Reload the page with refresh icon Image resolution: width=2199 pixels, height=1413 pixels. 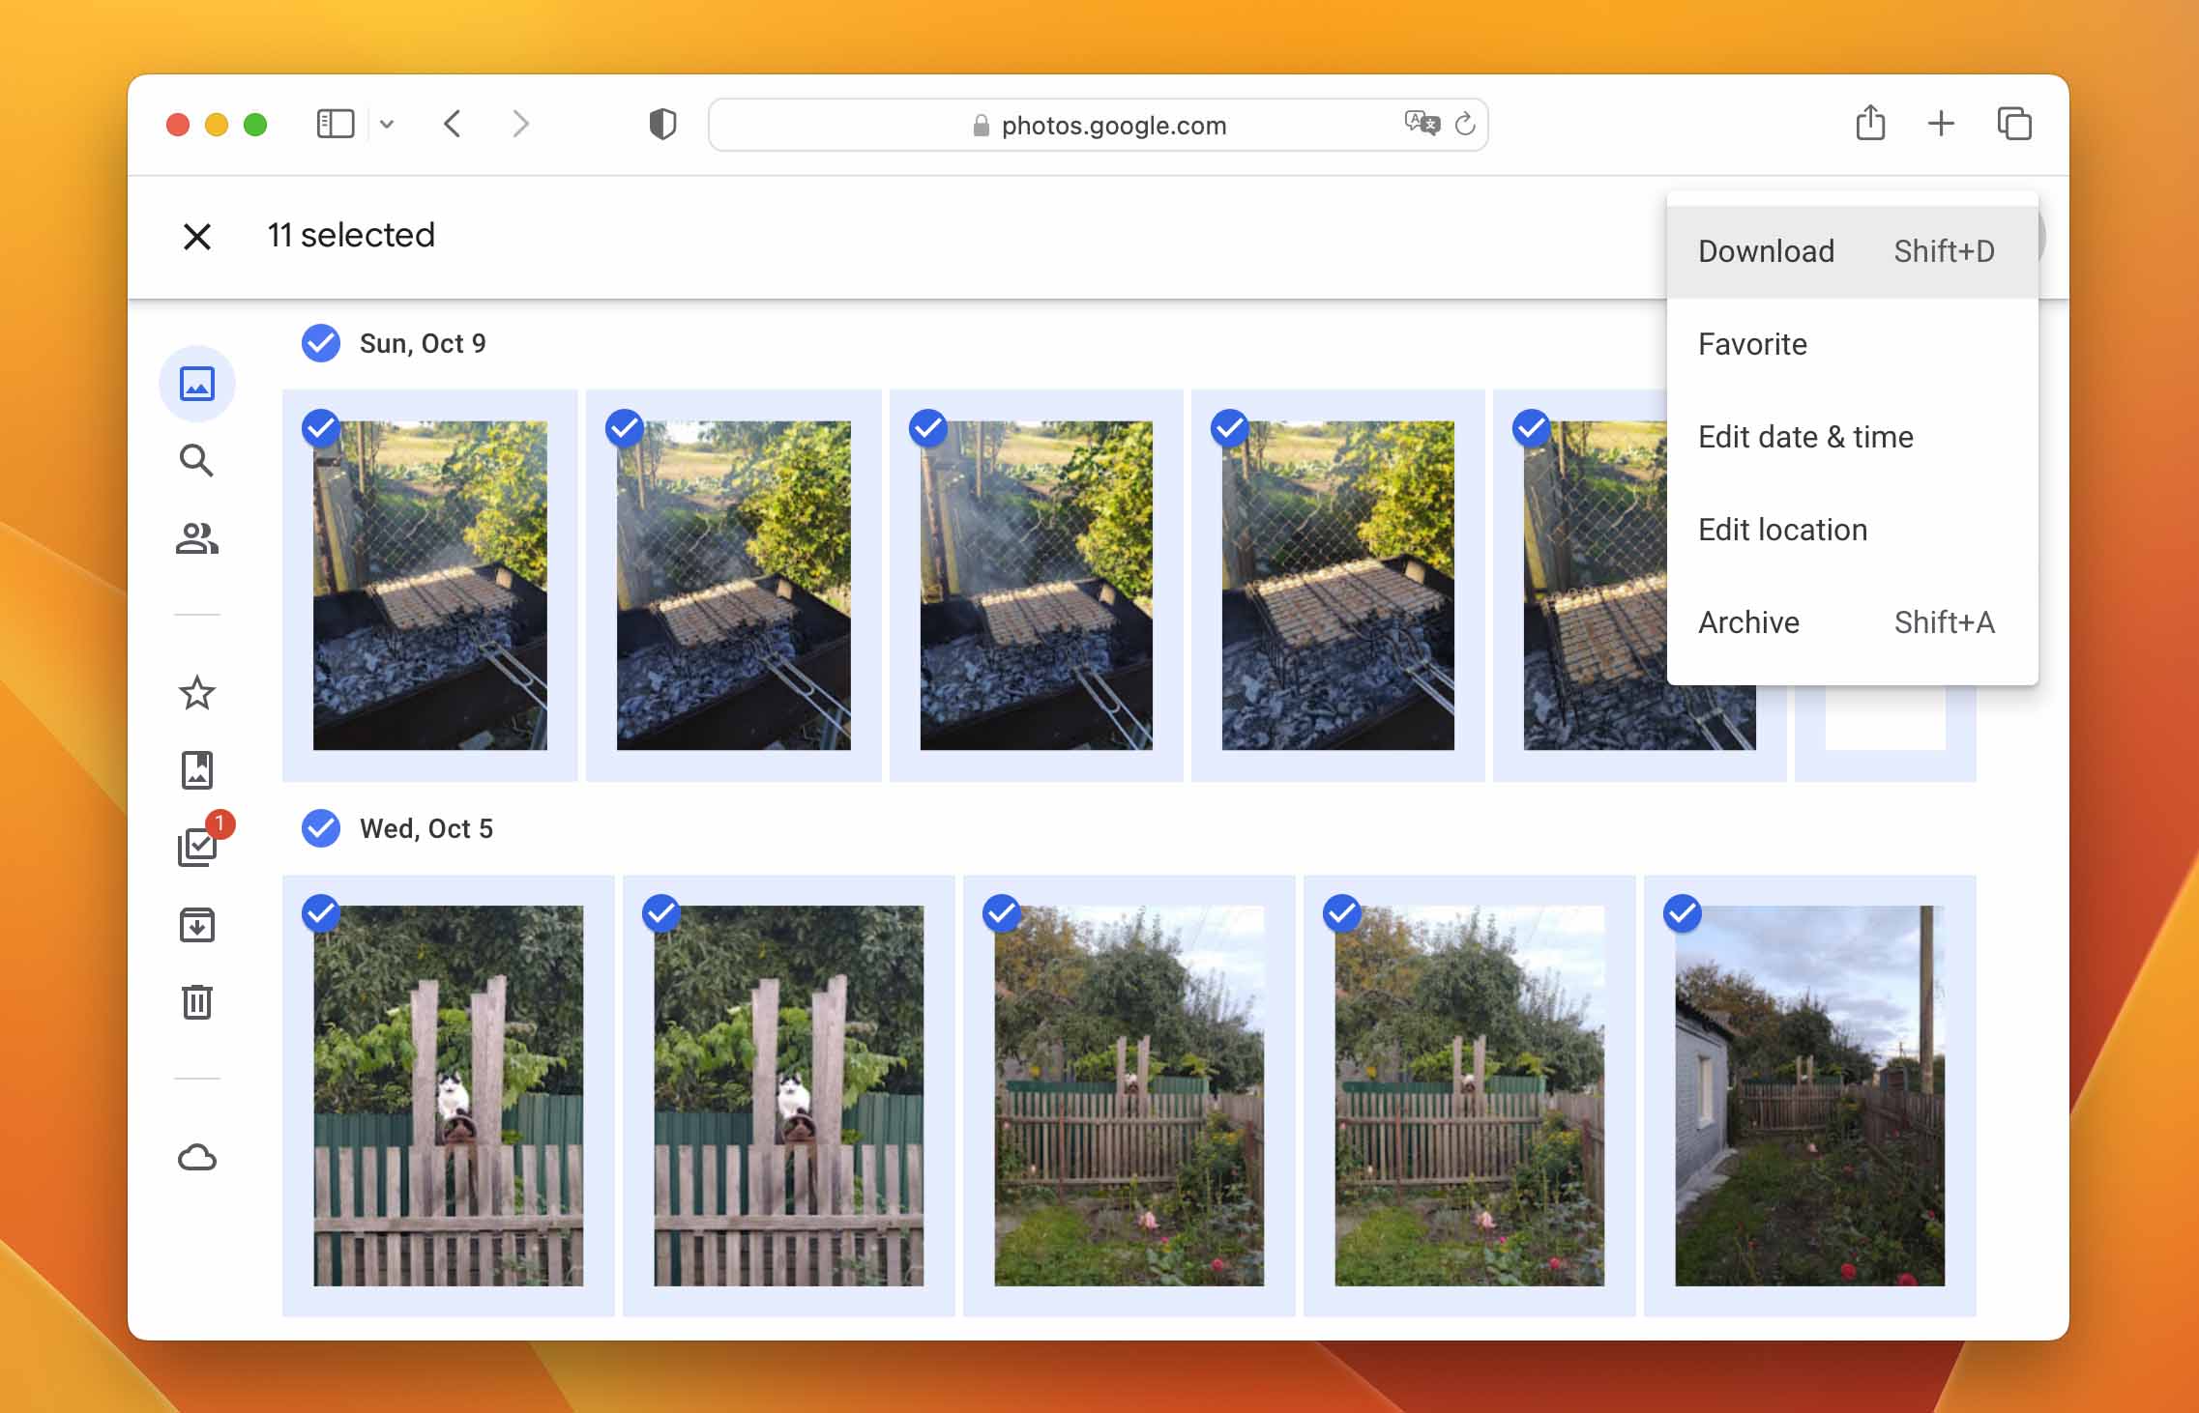tap(1465, 124)
